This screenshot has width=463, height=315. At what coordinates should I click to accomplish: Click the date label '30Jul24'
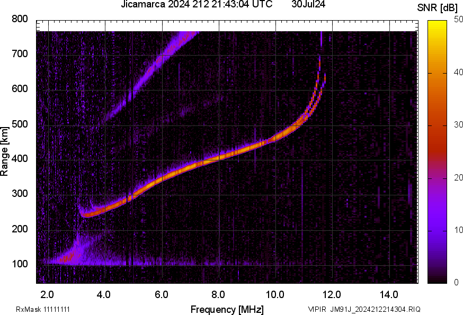pos(308,4)
